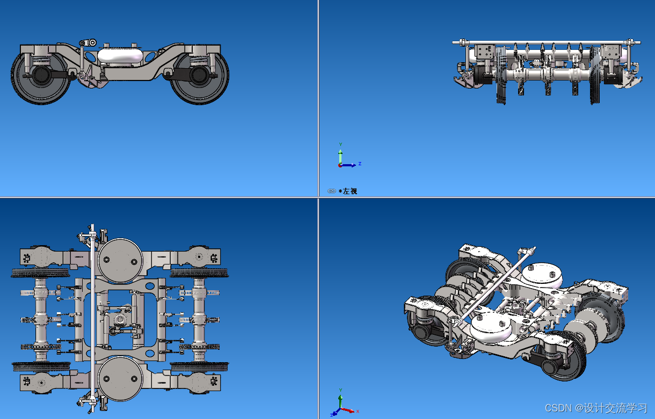
Task: Select the axle assembly in the left-view viewport
Action: [x=545, y=73]
